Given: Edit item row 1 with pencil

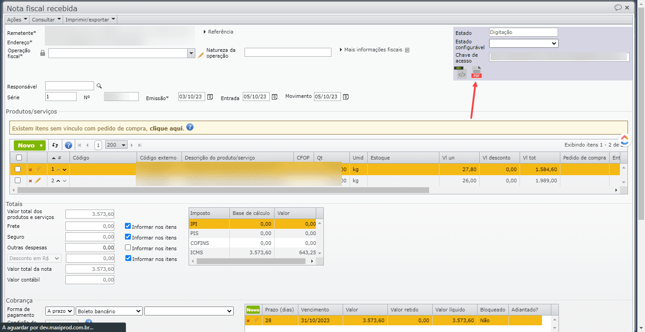Looking at the screenshot, I should click(x=38, y=169).
